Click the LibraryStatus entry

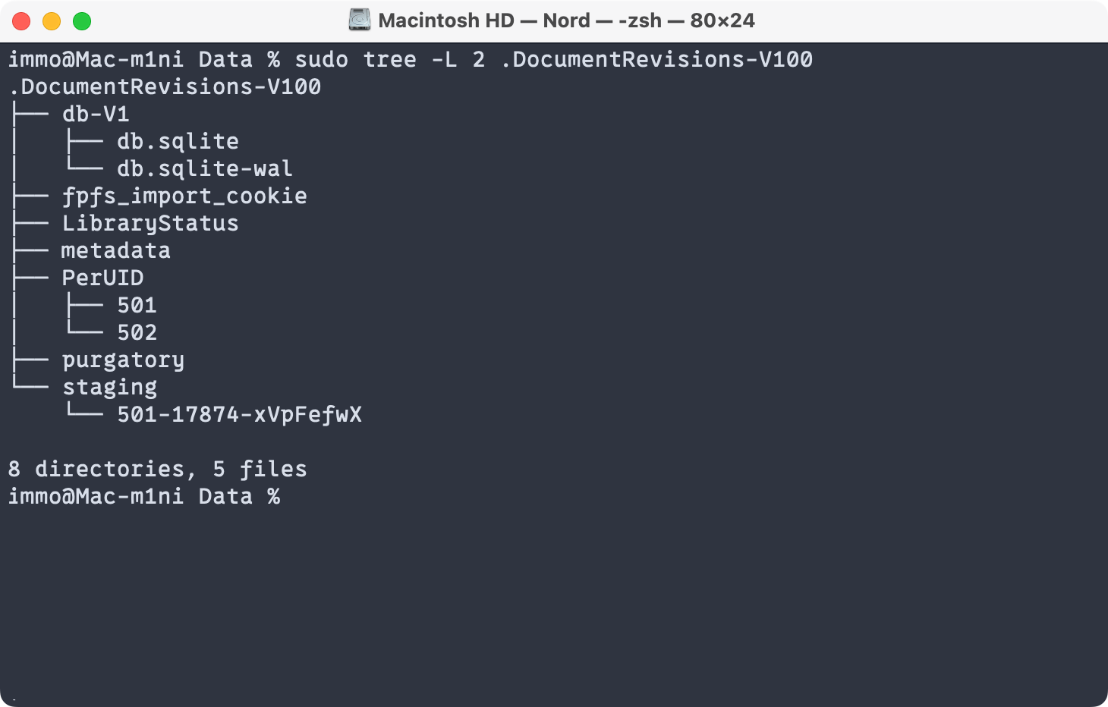150,223
